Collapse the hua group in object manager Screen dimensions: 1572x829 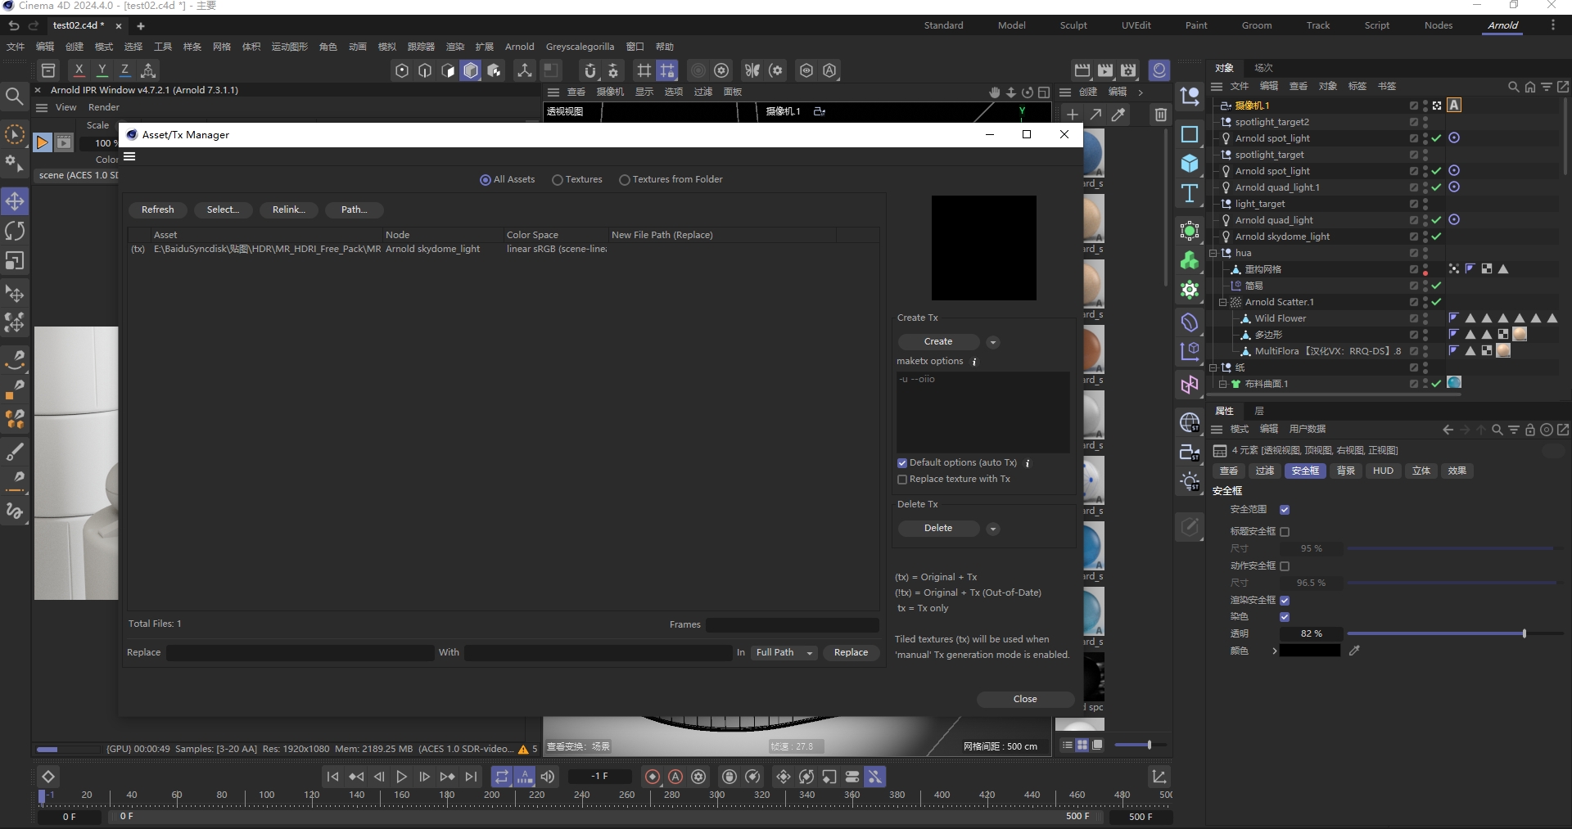pyautogui.click(x=1213, y=253)
